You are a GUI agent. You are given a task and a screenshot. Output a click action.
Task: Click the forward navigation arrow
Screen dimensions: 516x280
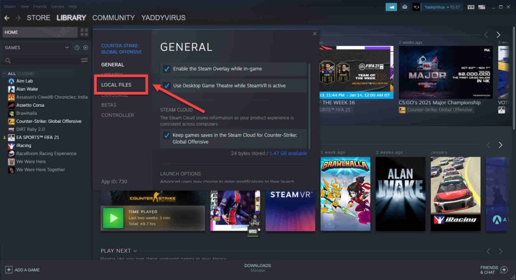tap(18, 18)
